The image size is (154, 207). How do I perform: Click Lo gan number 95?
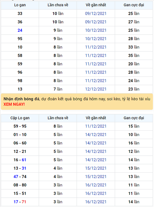20,39
